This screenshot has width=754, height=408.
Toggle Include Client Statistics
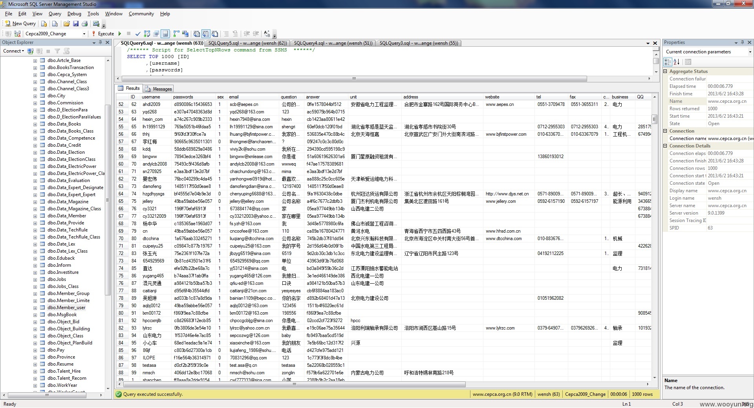point(185,34)
